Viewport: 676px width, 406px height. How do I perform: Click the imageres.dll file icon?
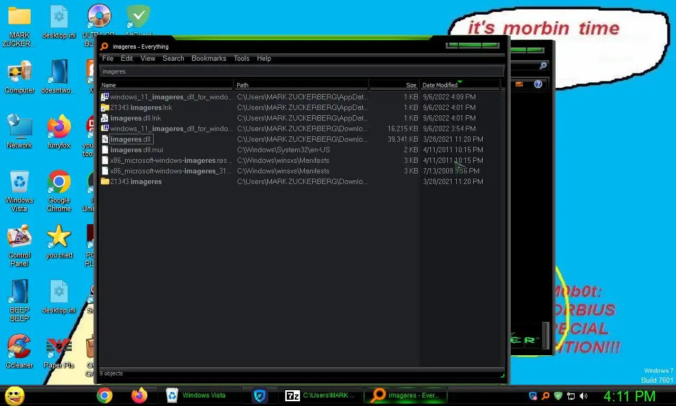click(105, 139)
